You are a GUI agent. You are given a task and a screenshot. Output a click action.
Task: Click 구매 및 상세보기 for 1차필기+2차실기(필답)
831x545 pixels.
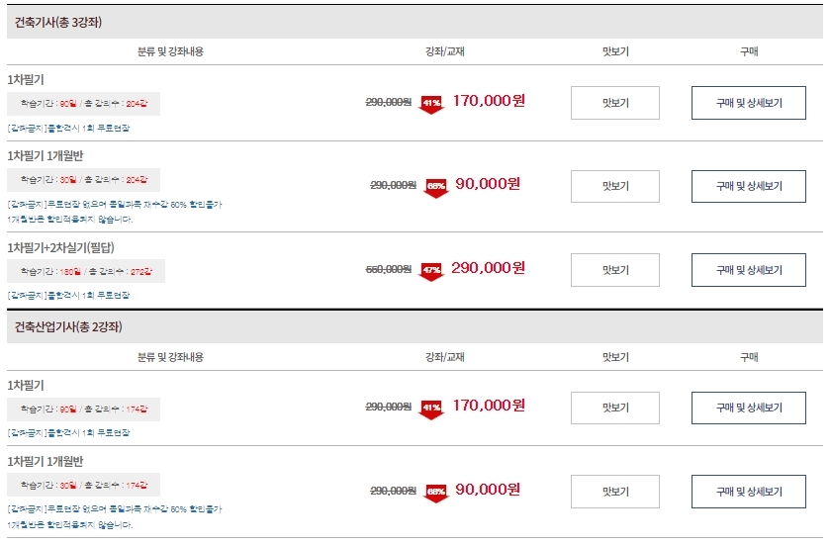click(x=748, y=270)
